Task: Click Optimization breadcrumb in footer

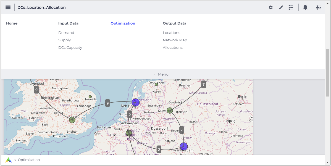Action: [x=29, y=160]
